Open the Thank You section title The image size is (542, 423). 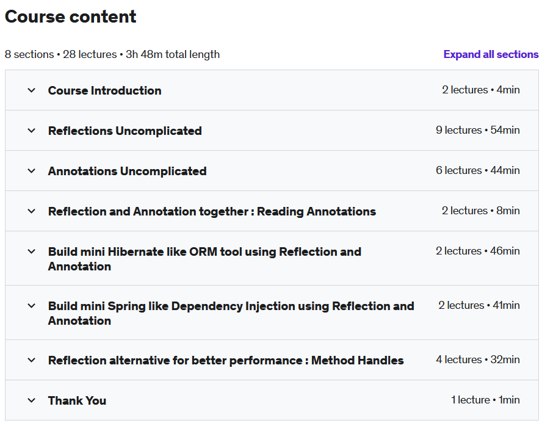click(x=77, y=400)
